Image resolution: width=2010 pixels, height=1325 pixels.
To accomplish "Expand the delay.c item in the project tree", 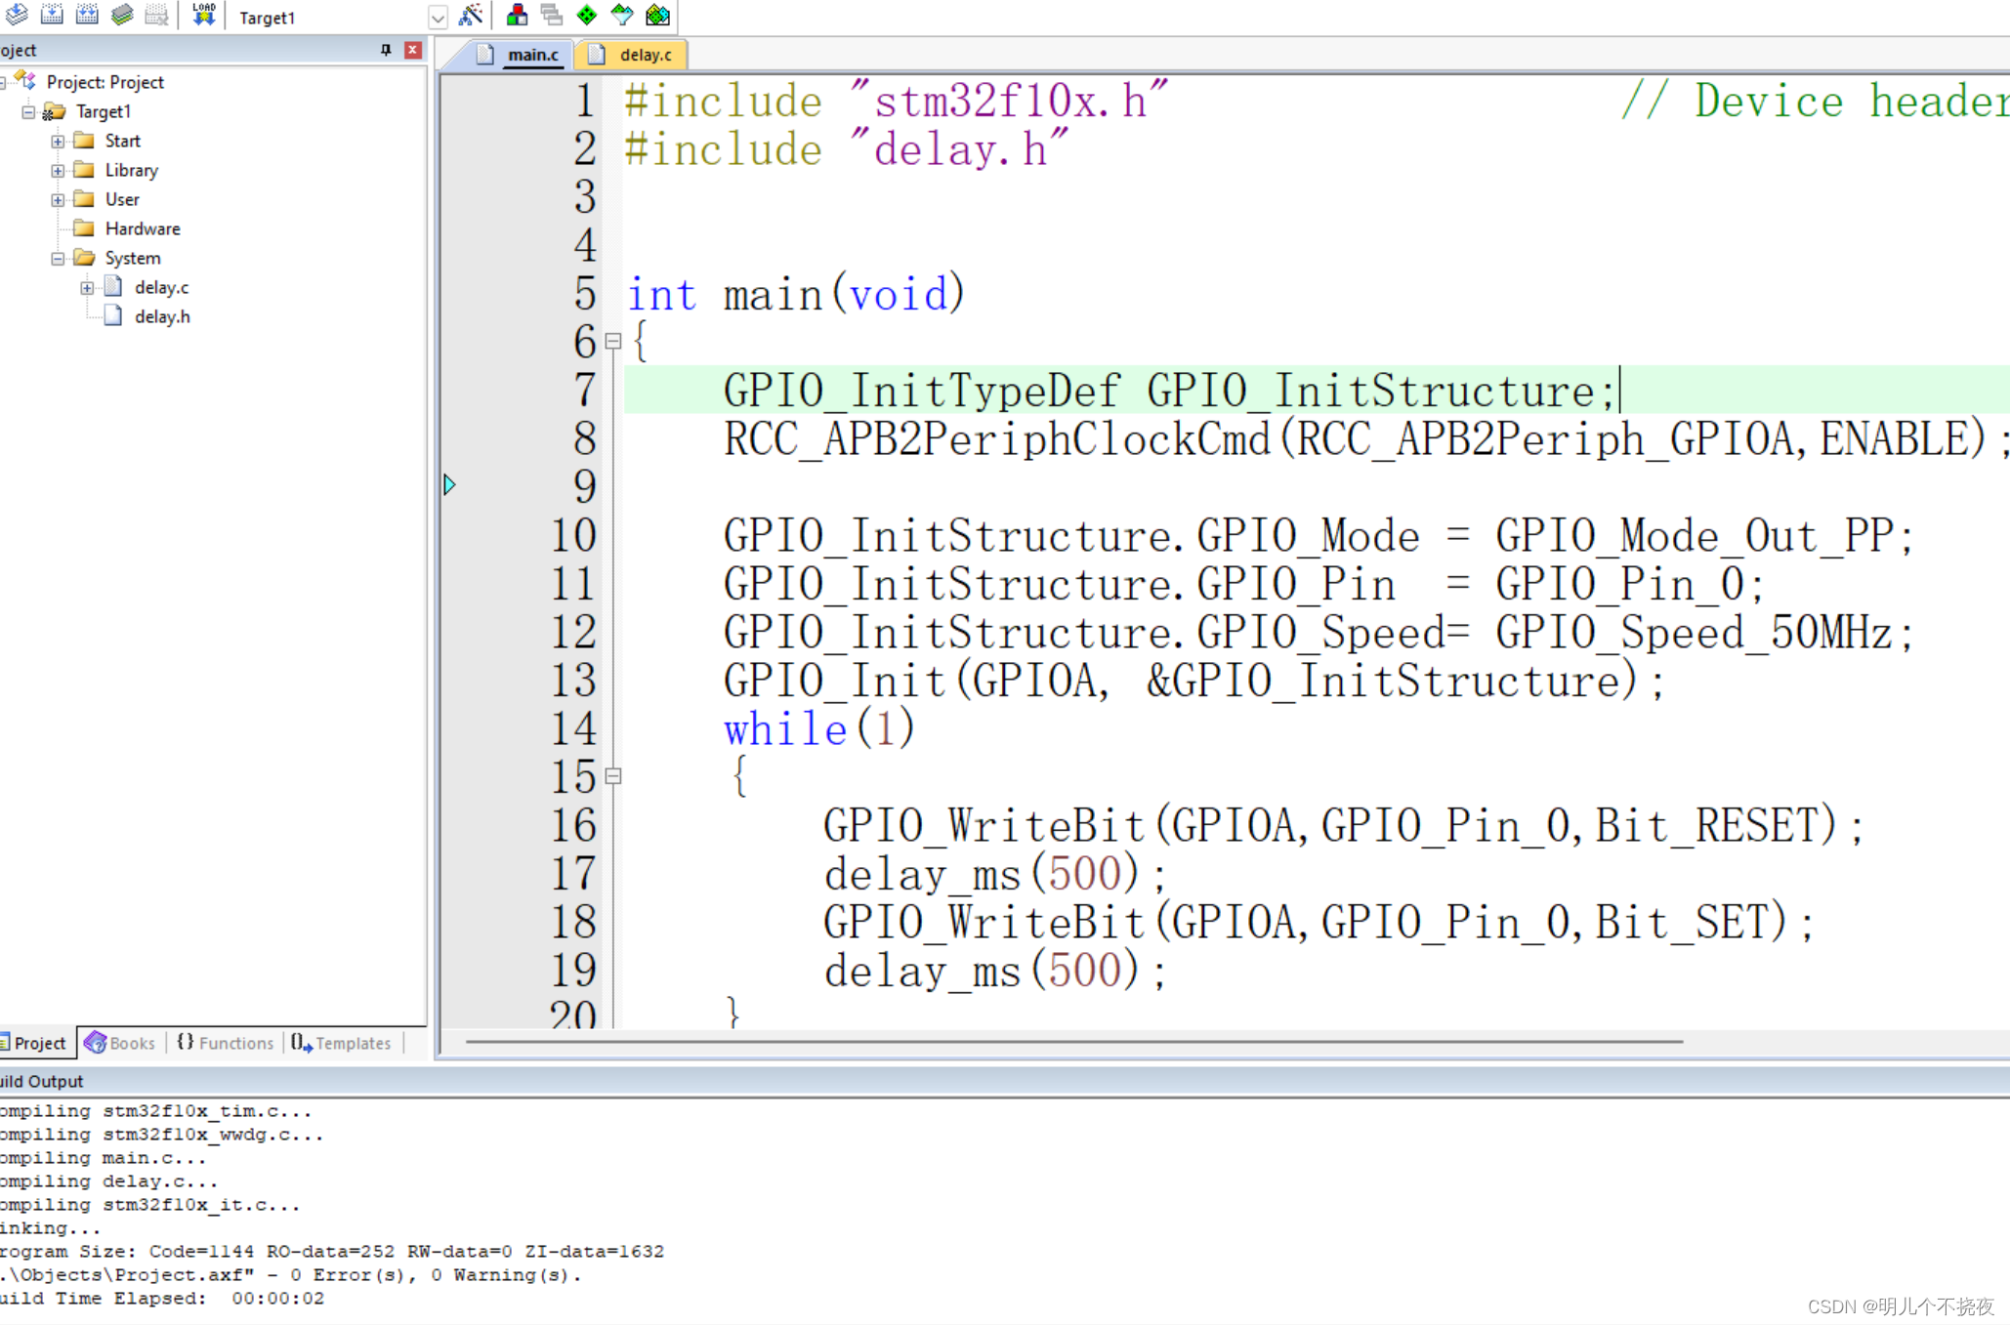I will click(x=88, y=286).
